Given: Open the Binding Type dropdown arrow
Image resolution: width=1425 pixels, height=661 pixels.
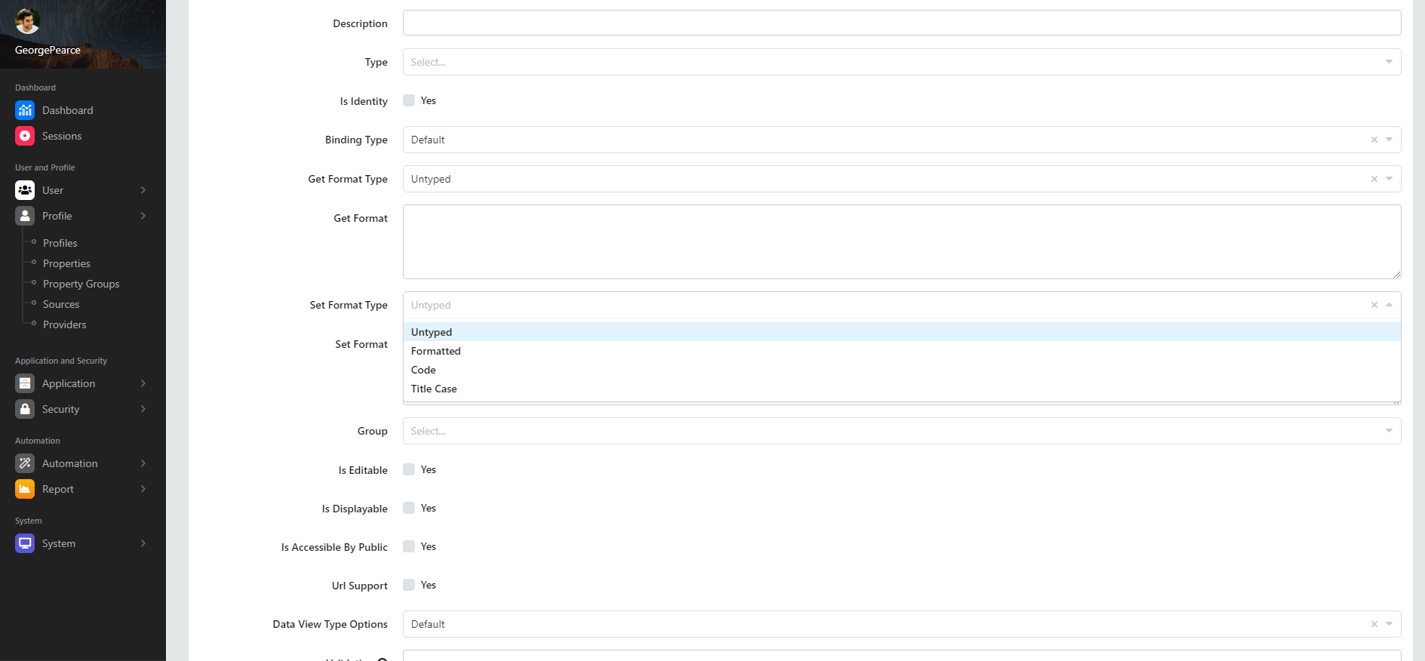Looking at the screenshot, I should pyautogui.click(x=1390, y=140).
